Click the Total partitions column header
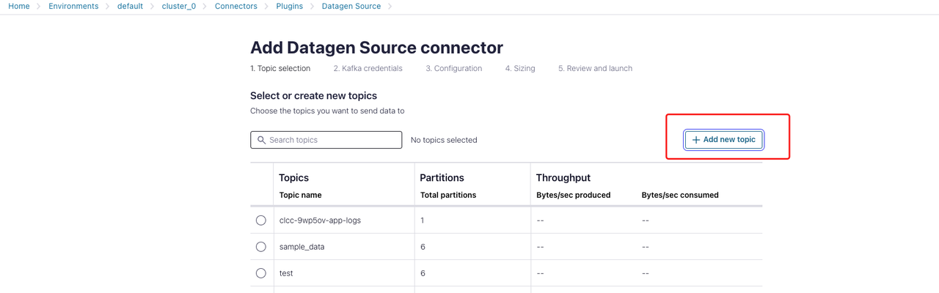This screenshot has height=293, width=939. [x=448, y=195]
